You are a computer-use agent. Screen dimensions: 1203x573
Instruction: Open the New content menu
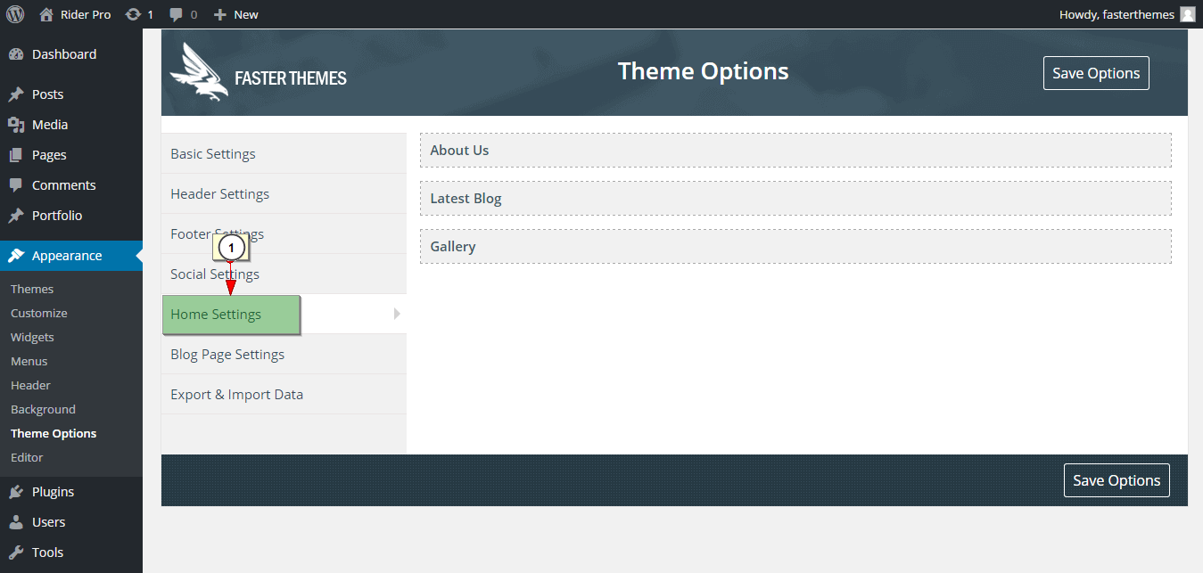point(235,14)
